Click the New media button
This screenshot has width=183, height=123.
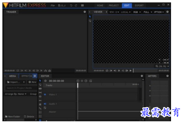pyautogui.click(x=32, y=82)
